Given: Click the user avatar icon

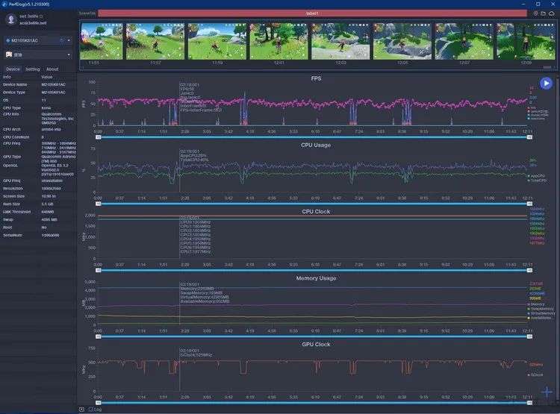Looking at the screenshot, I should [11, 19].
